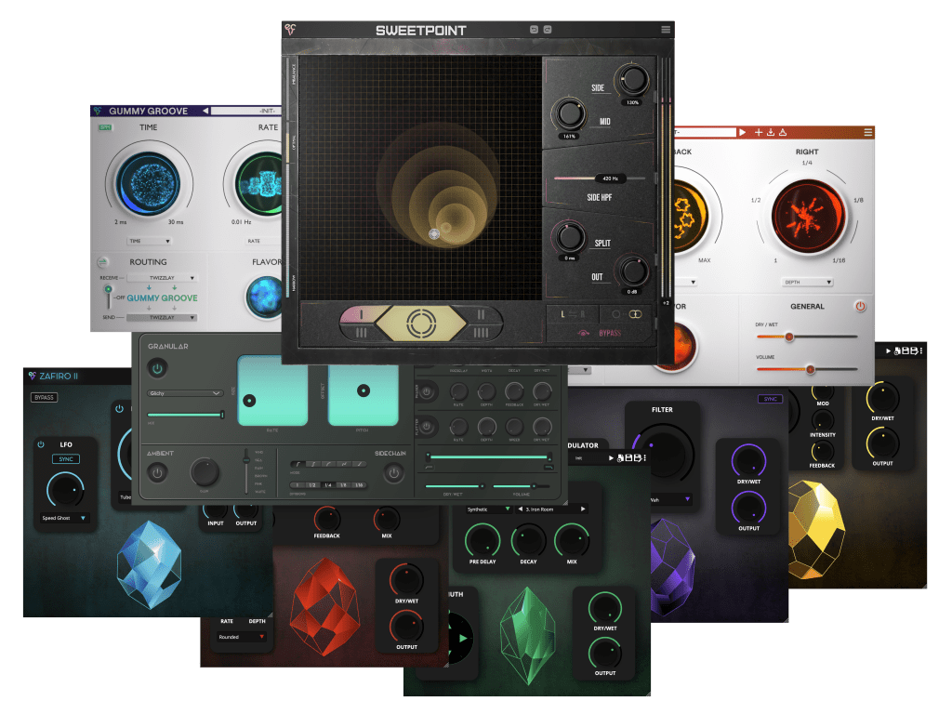This screenshot has height=714, width=952.
Task: Click the preset play arrow in yellow plugin header
Action: pos(888,350)
